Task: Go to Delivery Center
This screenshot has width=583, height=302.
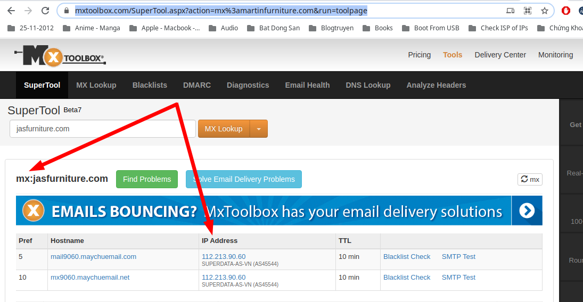Action: 500,55
